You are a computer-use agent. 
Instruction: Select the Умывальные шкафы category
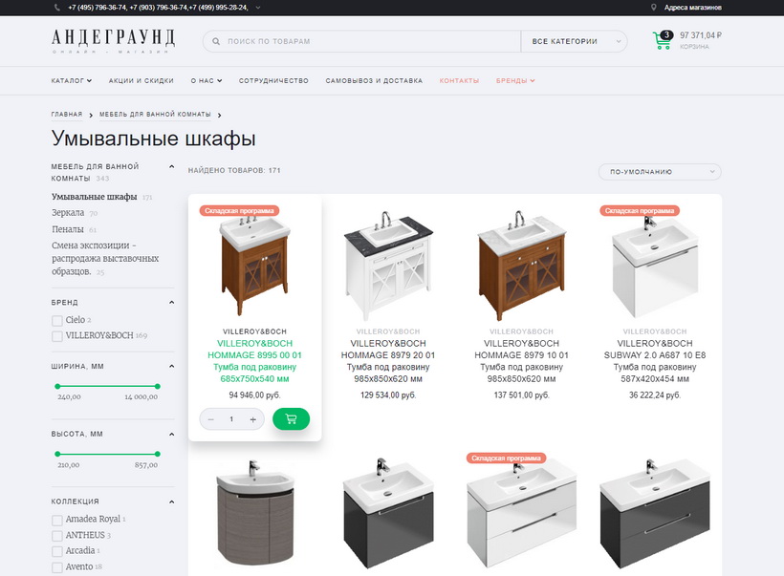point(94,197)
